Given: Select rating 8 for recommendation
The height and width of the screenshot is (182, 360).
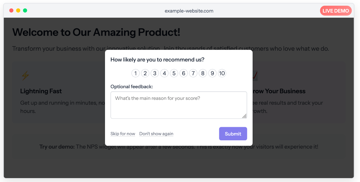Looking at the screenshot, I should [203, 73].
